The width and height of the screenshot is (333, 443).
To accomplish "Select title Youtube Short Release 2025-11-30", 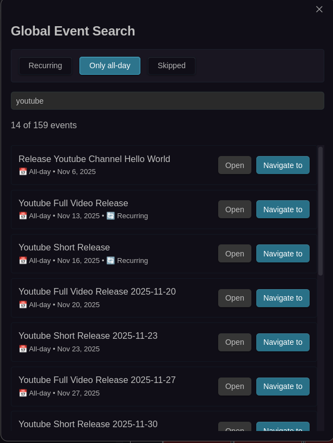I will pos(88,424).
